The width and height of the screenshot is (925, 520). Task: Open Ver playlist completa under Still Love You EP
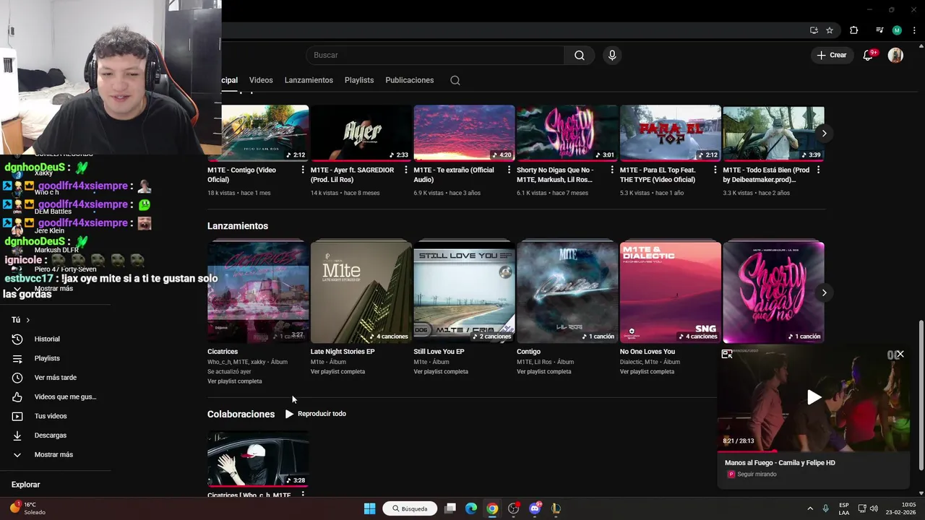[x=441, y=372]
